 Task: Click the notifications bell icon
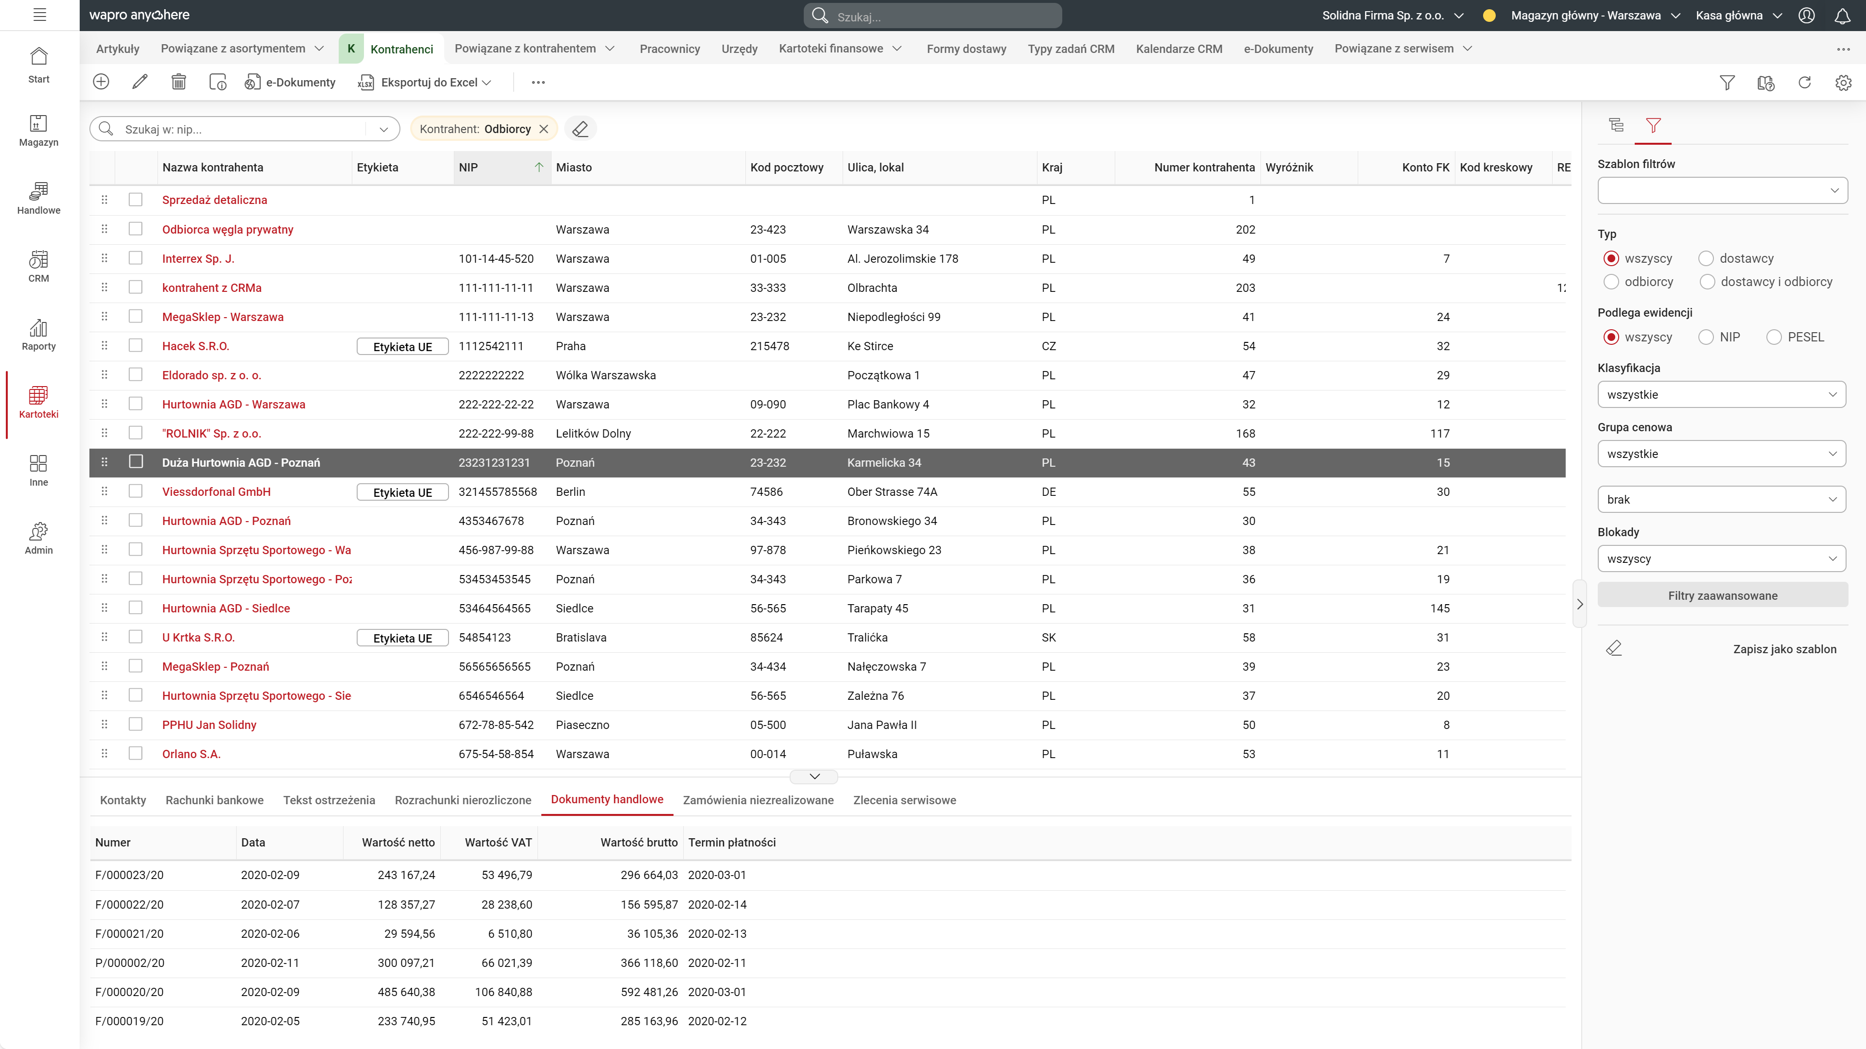click(x=1842, y=15)
